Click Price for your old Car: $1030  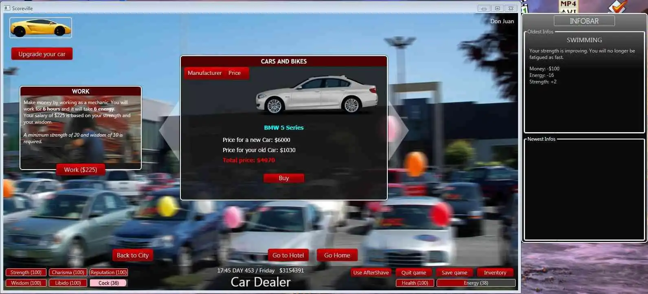pos(259,150)
